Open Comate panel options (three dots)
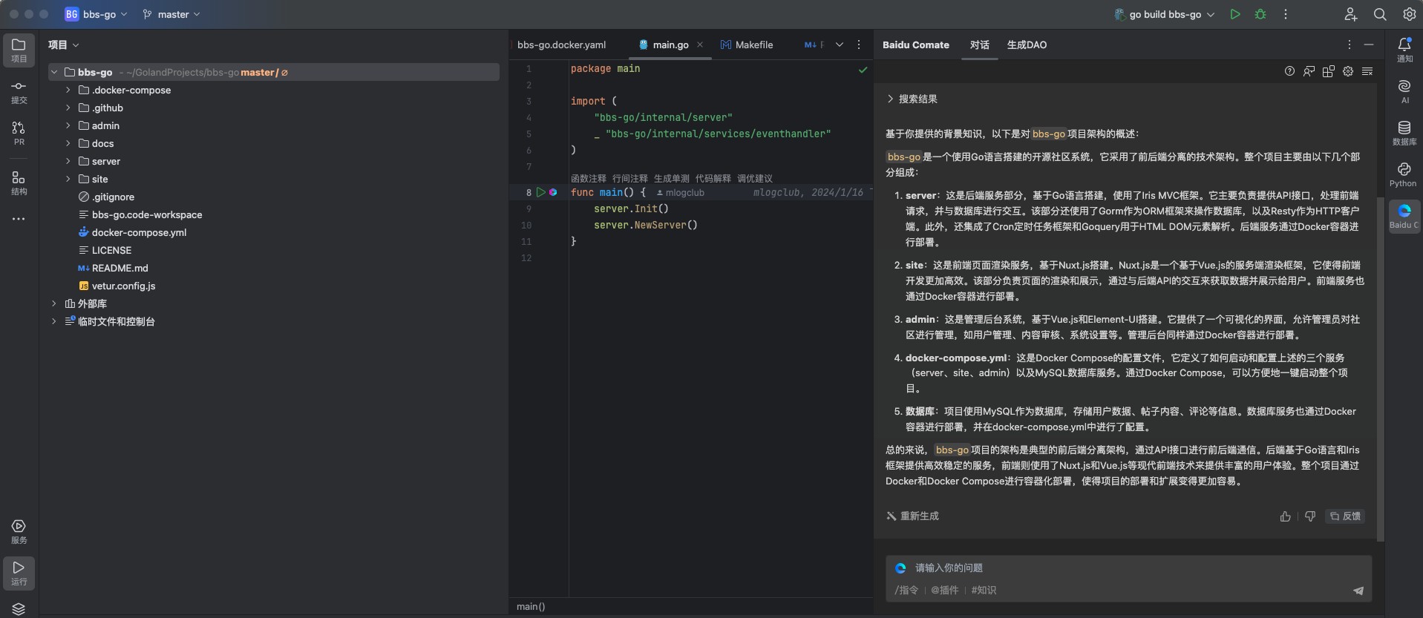The width and height of the screenshot is (1423, 618). pyautogui.click(x=1350, y=45)
